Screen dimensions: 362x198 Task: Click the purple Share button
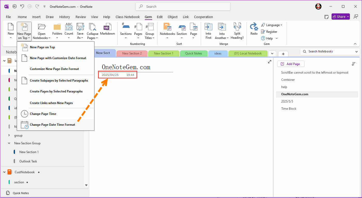[341, 17]
